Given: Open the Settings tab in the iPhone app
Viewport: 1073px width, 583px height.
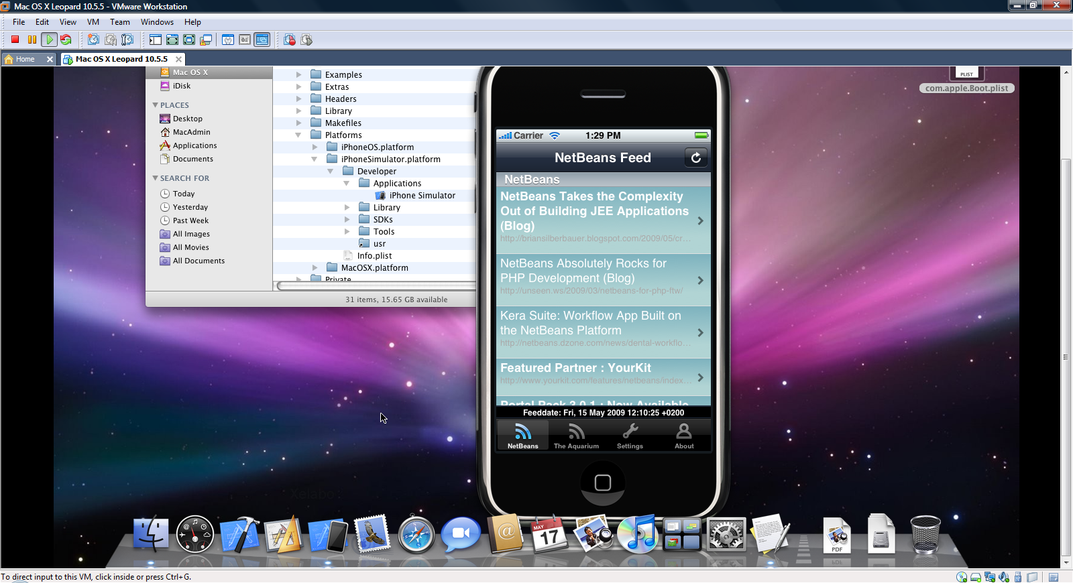Looking at the screenshot, I should click(x=630, y=436).
